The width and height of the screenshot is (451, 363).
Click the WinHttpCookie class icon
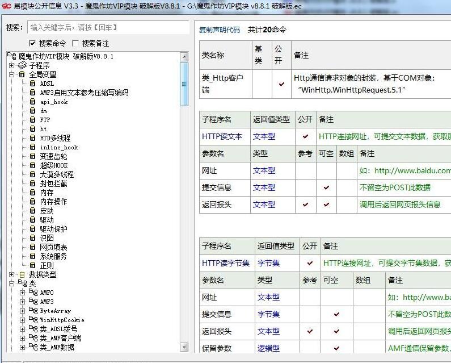33,320
